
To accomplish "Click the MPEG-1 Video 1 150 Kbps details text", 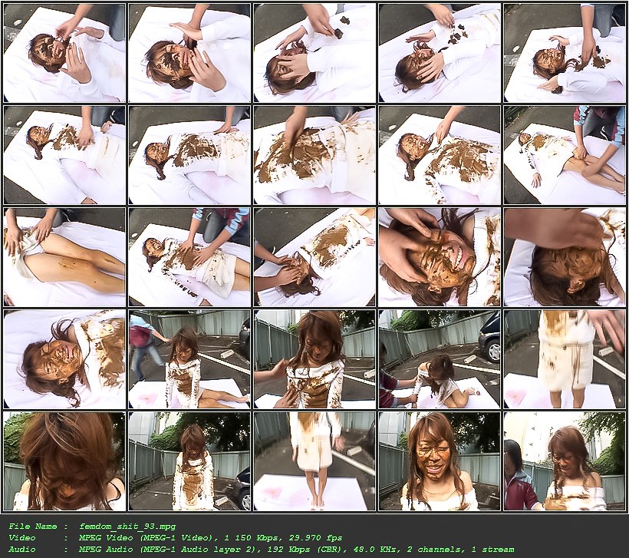I will click(211, 538).
